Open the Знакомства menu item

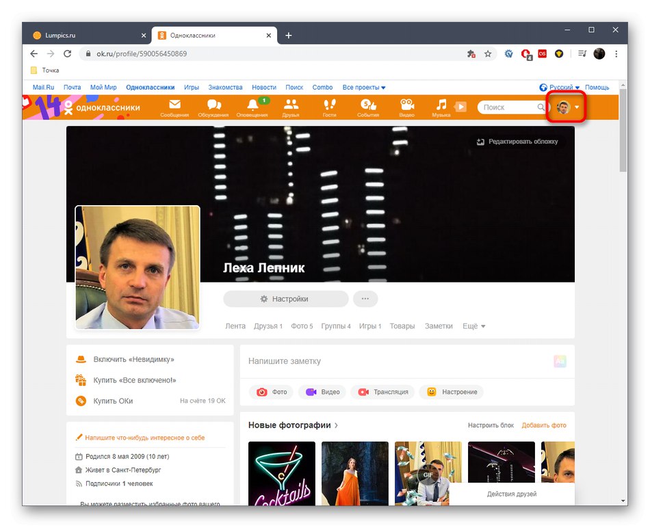tap(225, 87)
